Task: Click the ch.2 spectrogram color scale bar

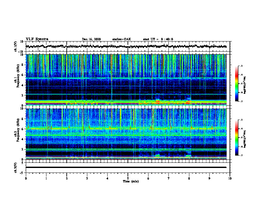Action: click(236, 138)
